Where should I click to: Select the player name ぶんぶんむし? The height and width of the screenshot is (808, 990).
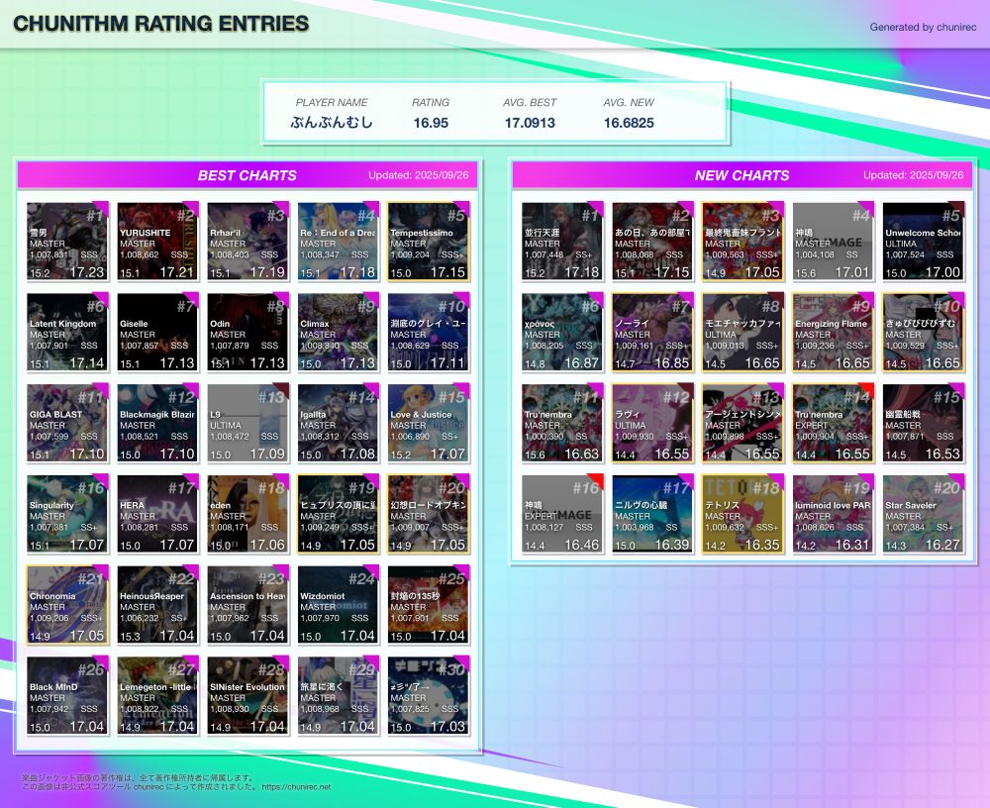332,123
